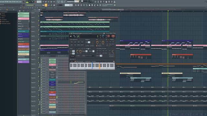Select the purple pattern at picker bottom
The width and height of the screenshot is (207, 116).
click(x=24, y=62)
